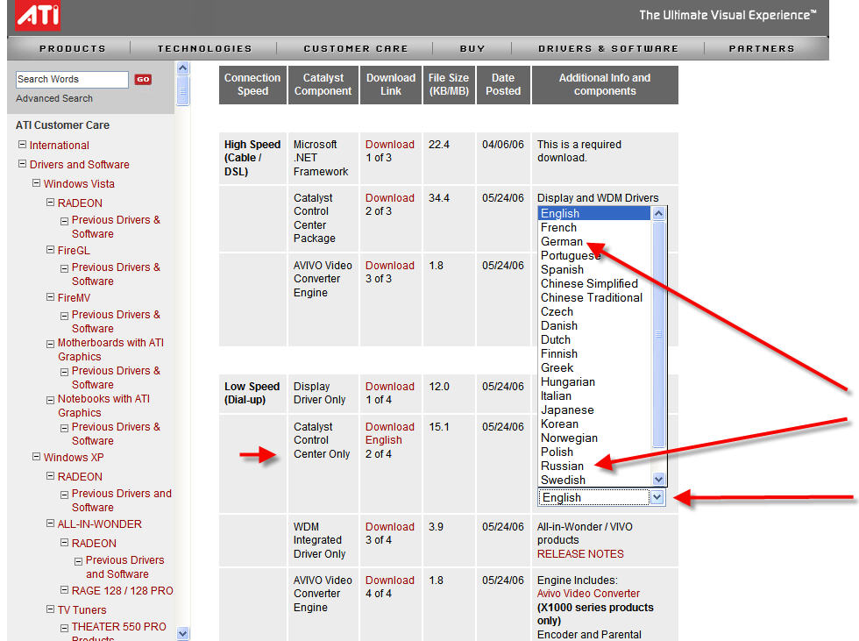The height and width of the screenshot is (641, 859).
Task: Open Drivers & Software menu
Action: [607, 49]
